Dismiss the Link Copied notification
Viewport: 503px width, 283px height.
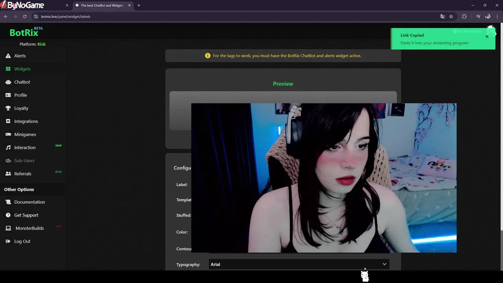click(x=487, y=37)
